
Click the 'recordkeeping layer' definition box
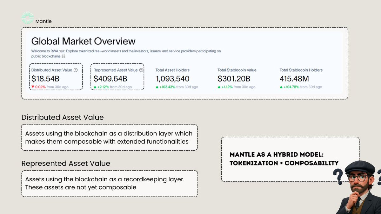point(109,184)
